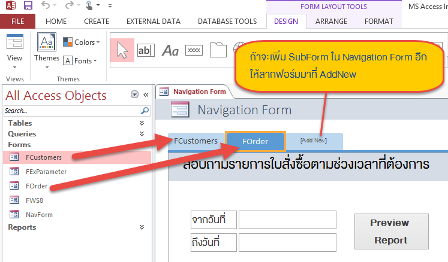Click the Access application logo icon
The width and height of the screenshot is (448, 262).
11,5
